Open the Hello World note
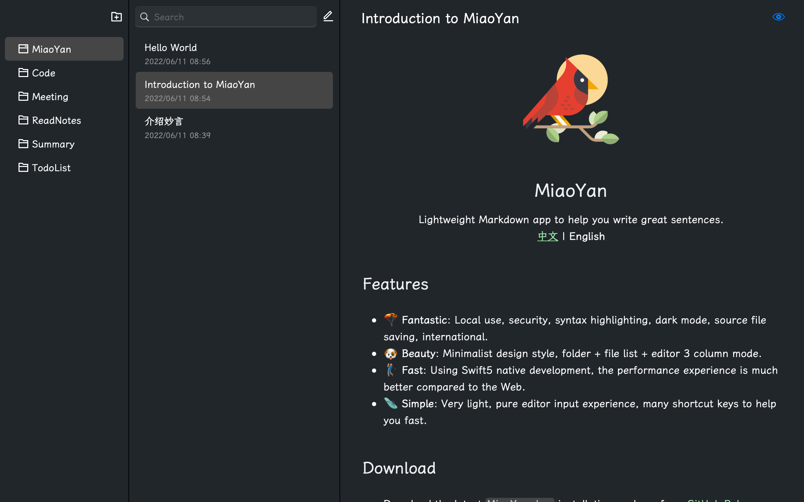 [234, 54]
